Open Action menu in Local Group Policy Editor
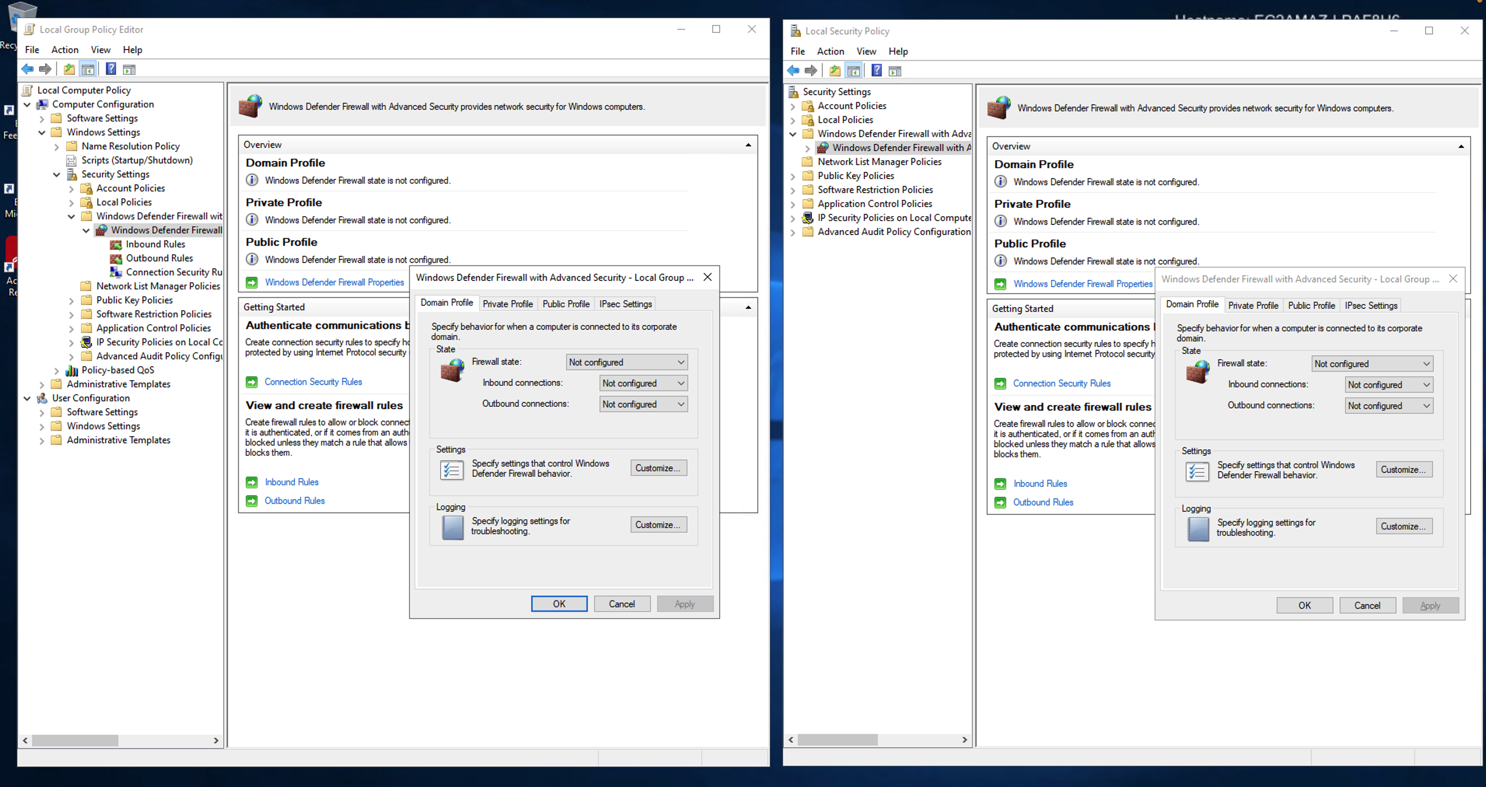This screenshot has height=787, width=1486. pyautogui.click(x=65, y=50)
